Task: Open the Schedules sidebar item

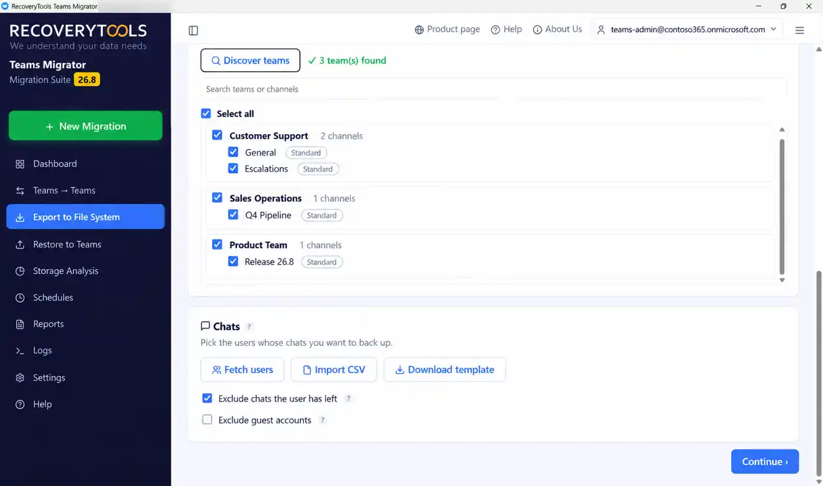Action: click(85, 298)
